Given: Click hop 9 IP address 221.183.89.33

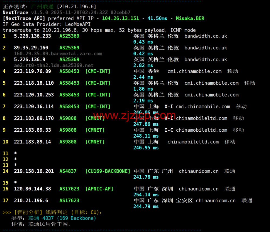Looking at the screenshot, I should pyautogui.click(x=32, y=130).
